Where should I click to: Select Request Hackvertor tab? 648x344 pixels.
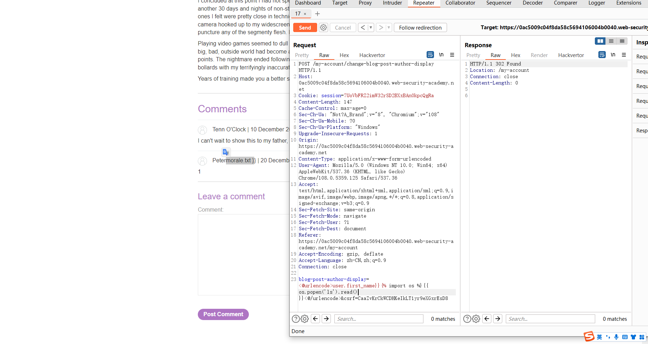click(372, 55)
